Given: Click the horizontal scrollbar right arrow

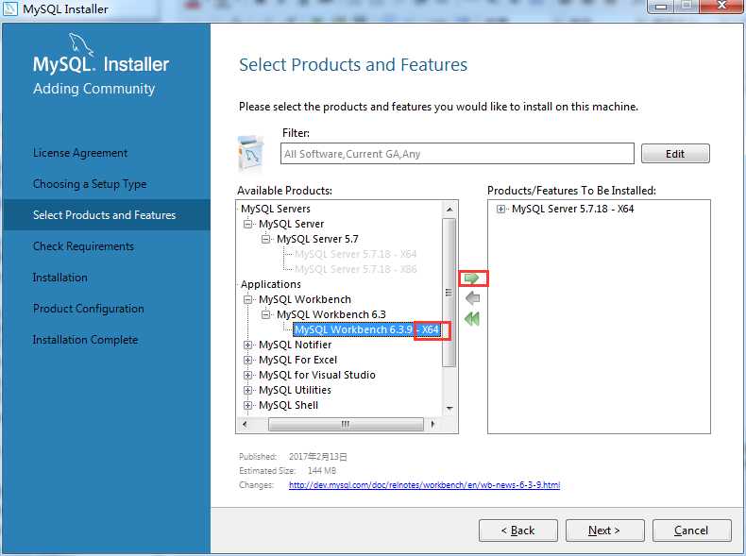Looking at the screenshot, I should [432, 424].
